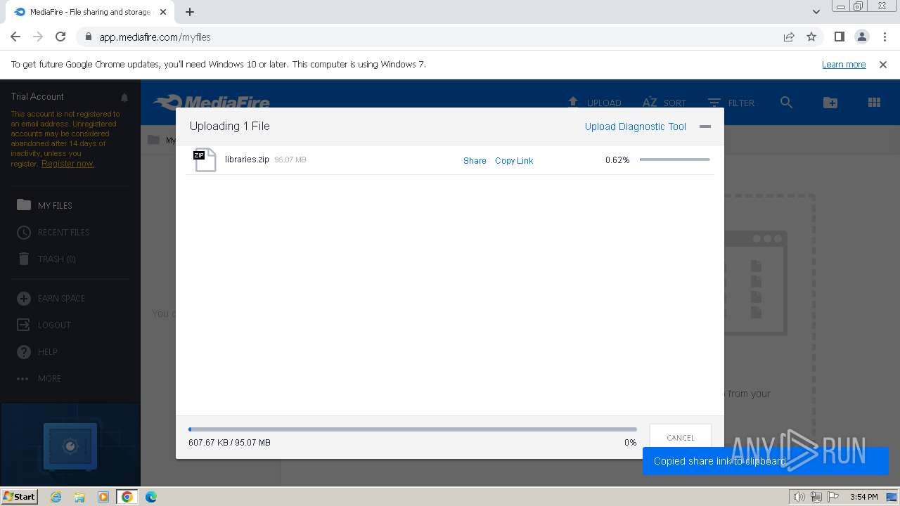Minimize the upload dialog

pyautogui.click(x=705, y=126)
